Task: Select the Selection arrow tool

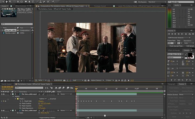Action: tap(3, 2)
